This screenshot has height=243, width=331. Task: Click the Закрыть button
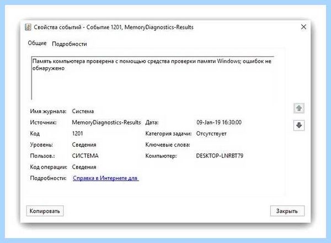pyautogui.click(x=287, y=211)
